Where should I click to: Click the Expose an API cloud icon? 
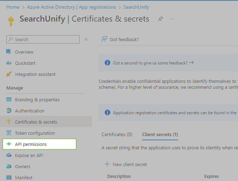9,155
